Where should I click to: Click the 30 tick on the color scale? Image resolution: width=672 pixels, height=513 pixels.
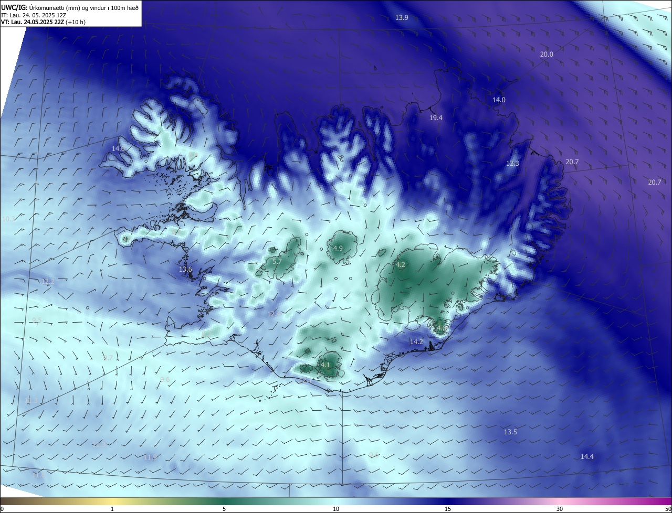click(x=560, y=509)
